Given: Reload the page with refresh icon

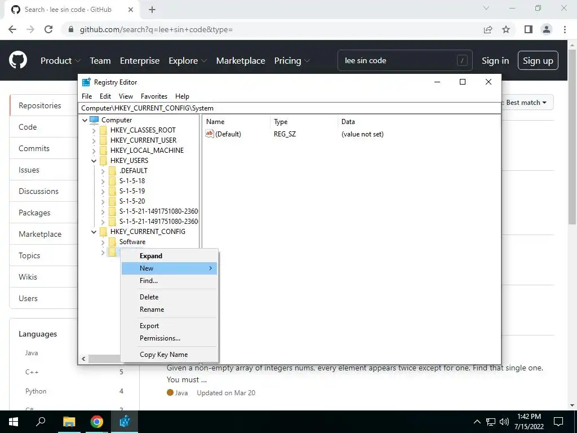Looking at the screenshot, I should (x=48, y=29).
